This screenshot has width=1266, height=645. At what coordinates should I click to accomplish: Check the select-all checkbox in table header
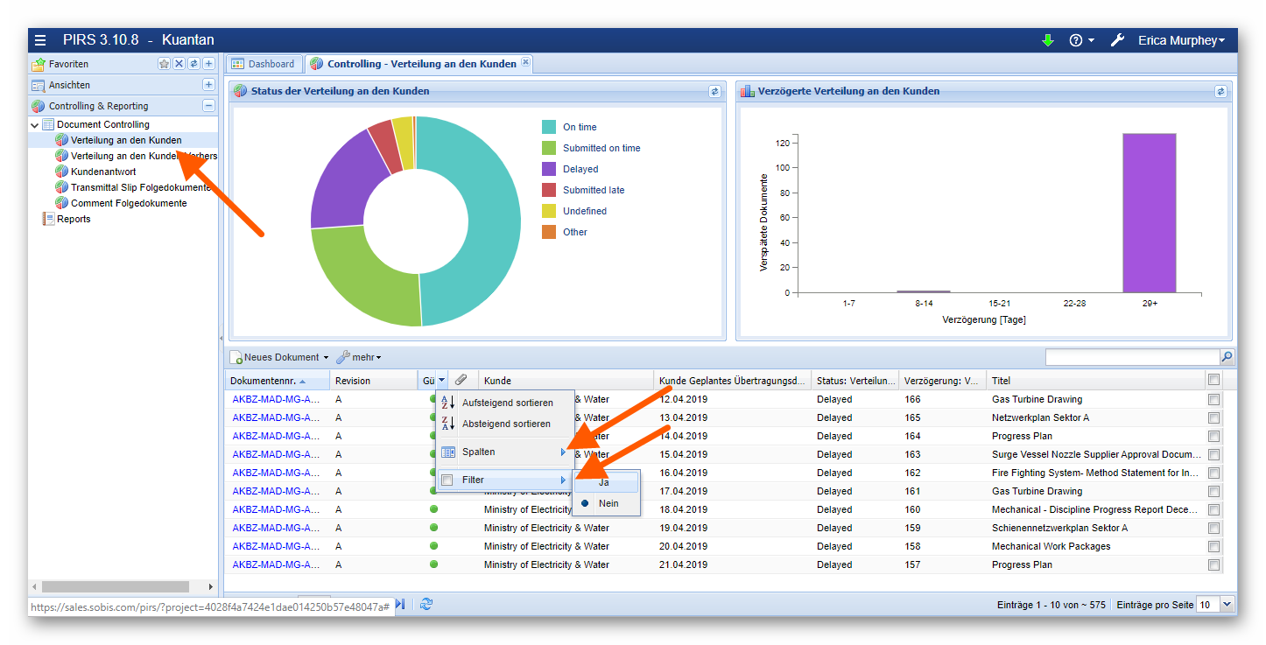tap(1213, 380)
